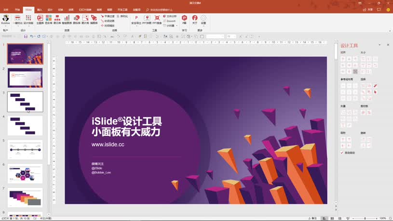Click 平滑过渡 smooth transition in animation group
393x221 pixels.
click(108, 16)
